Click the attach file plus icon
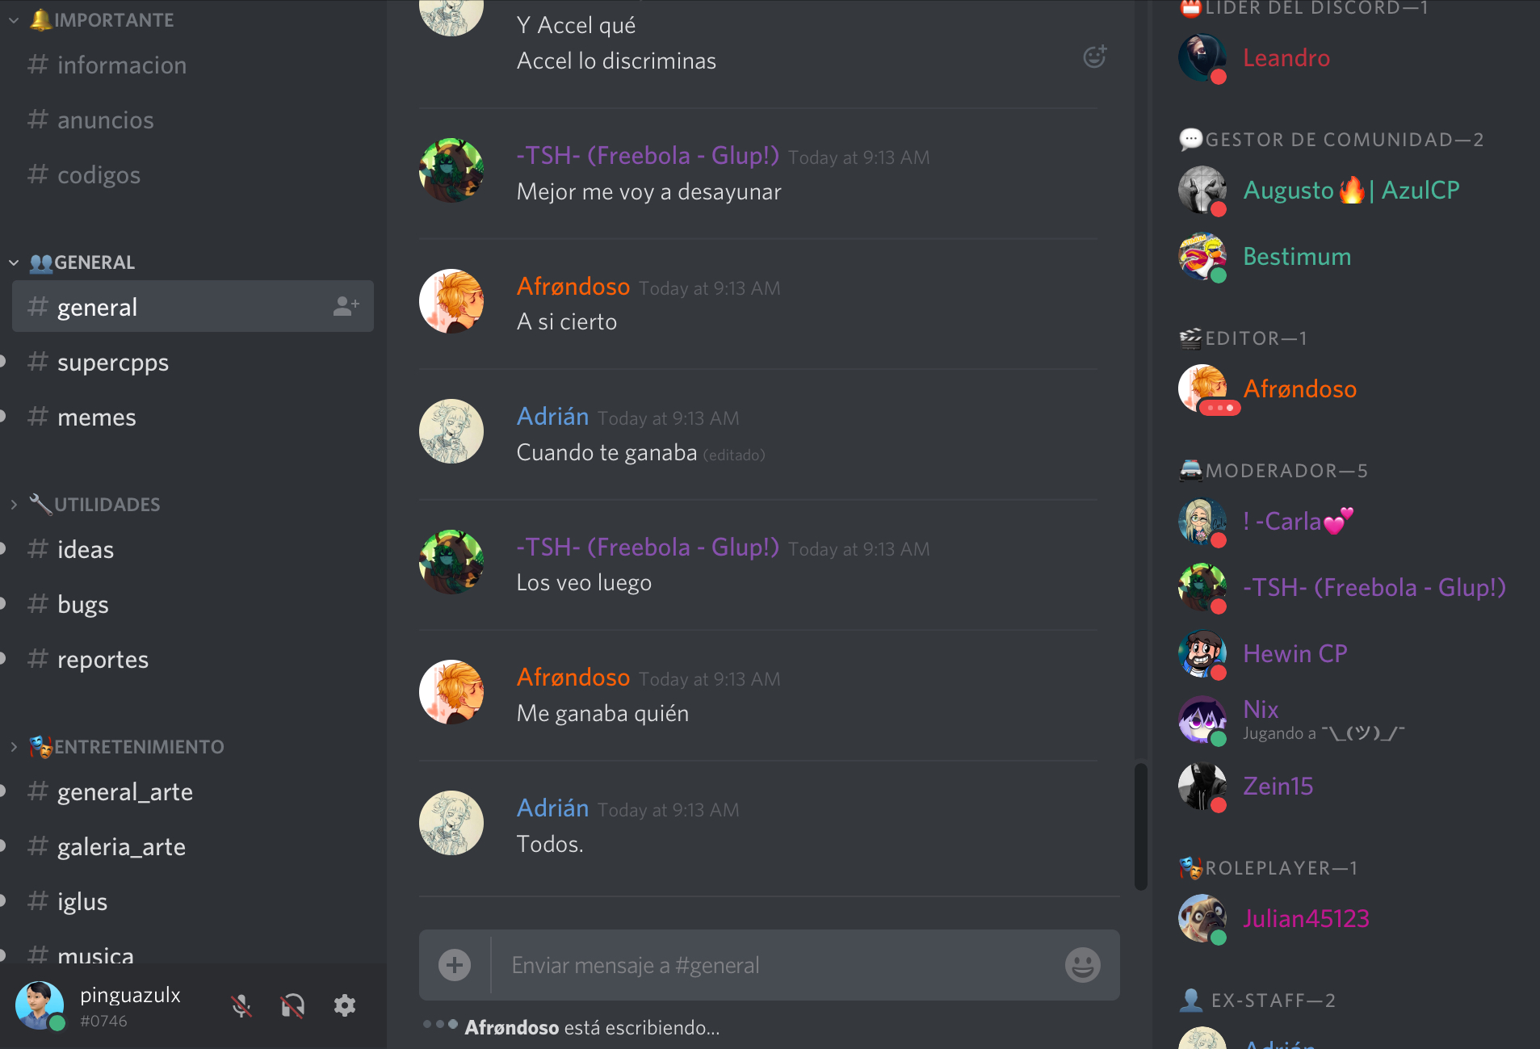 point(455,965)
